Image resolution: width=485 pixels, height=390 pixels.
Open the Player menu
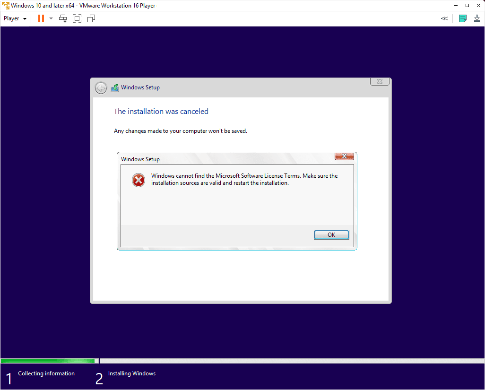(15, 18)
